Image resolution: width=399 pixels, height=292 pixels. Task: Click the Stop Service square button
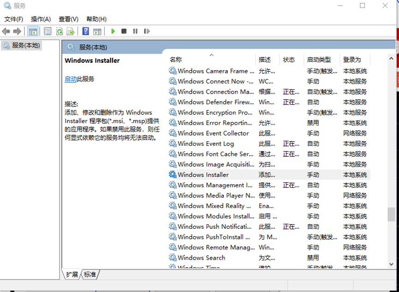[124, 31]
